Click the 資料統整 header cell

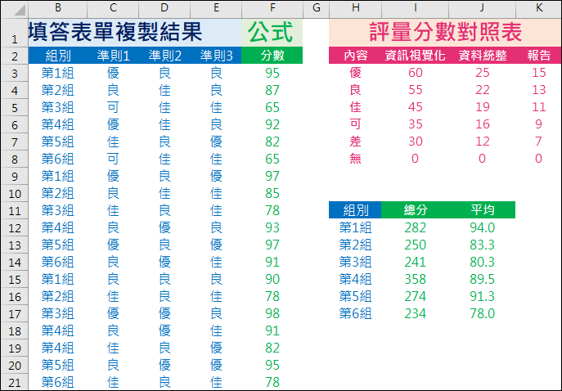click(482, 56)
